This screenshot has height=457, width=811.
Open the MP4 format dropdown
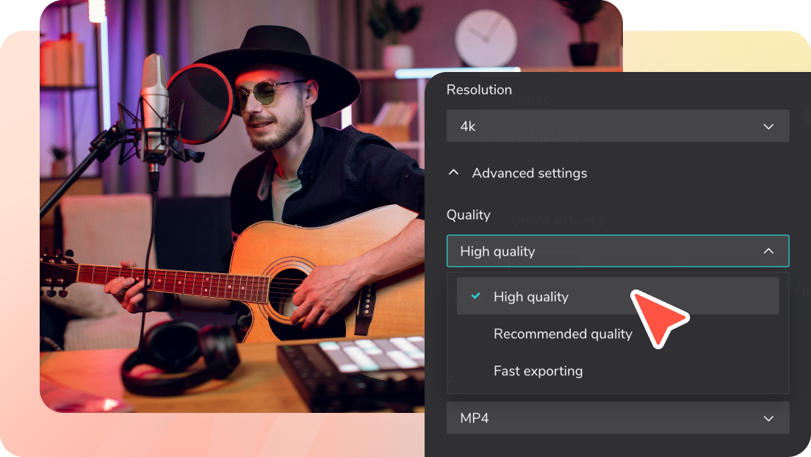pyautogui.click(x=618, y=417)
